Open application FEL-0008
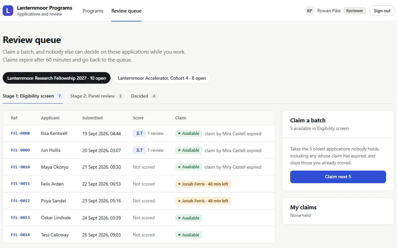The image size is (397, 248). pyautogui.click(x=21, y=134)
